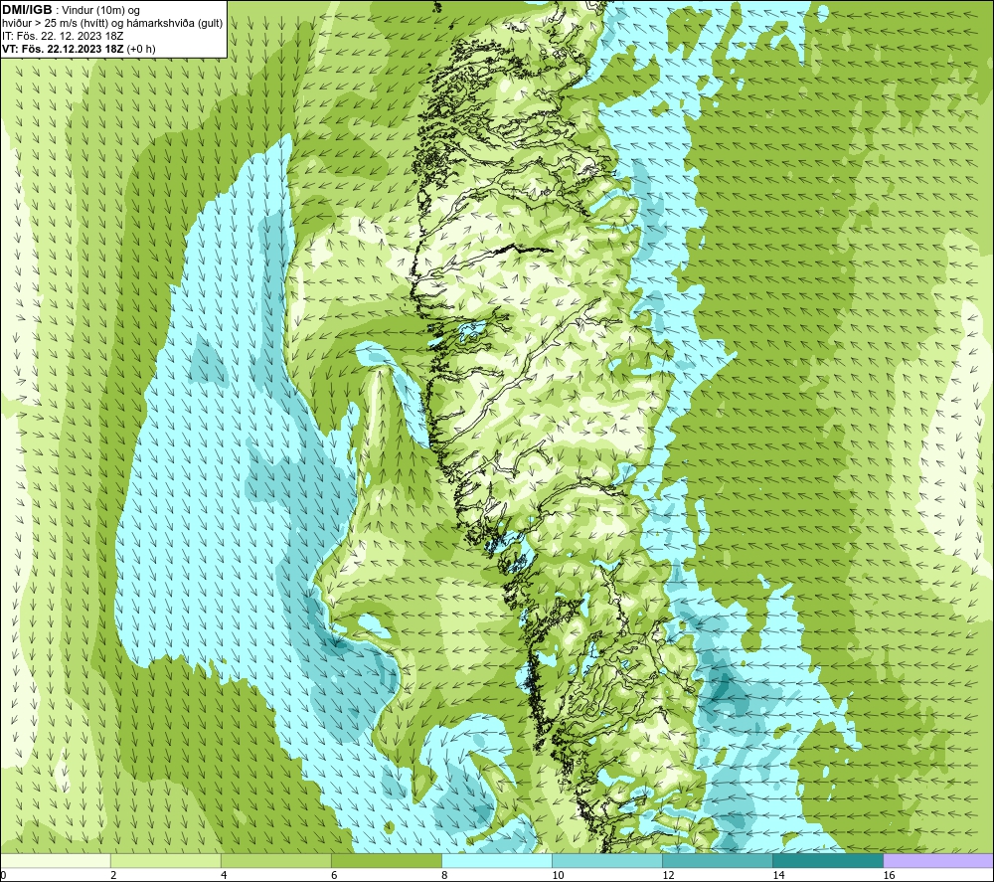The width and height of the screenshot is (994, 882).
Task: Click the "14" scale label
Action: pos(778,875)
